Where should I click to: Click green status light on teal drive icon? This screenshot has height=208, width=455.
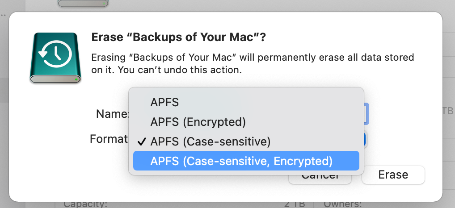[x=76, y=79]
